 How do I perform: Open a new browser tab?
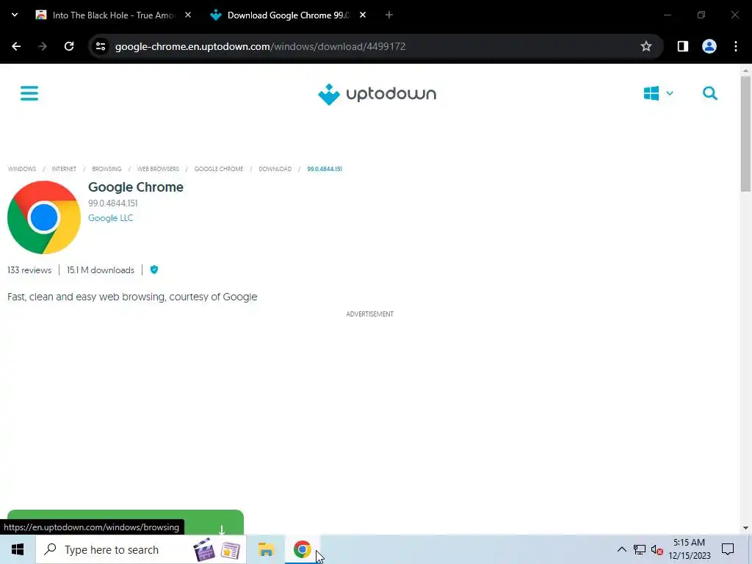(x=389, y=15)
